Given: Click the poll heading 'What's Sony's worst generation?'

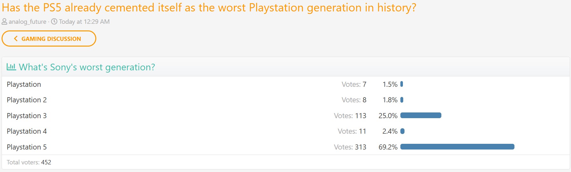Looking at the screenshot, I should [87, 67].
